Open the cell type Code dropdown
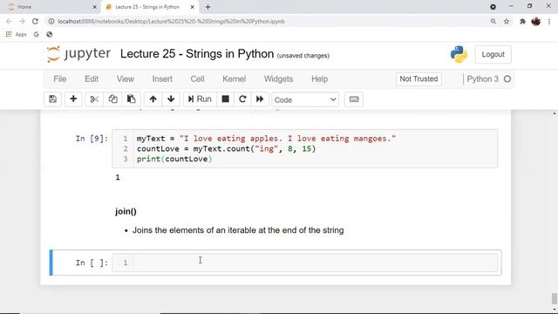Viewport: 558px width, 314px height. [x=305, y=99]
